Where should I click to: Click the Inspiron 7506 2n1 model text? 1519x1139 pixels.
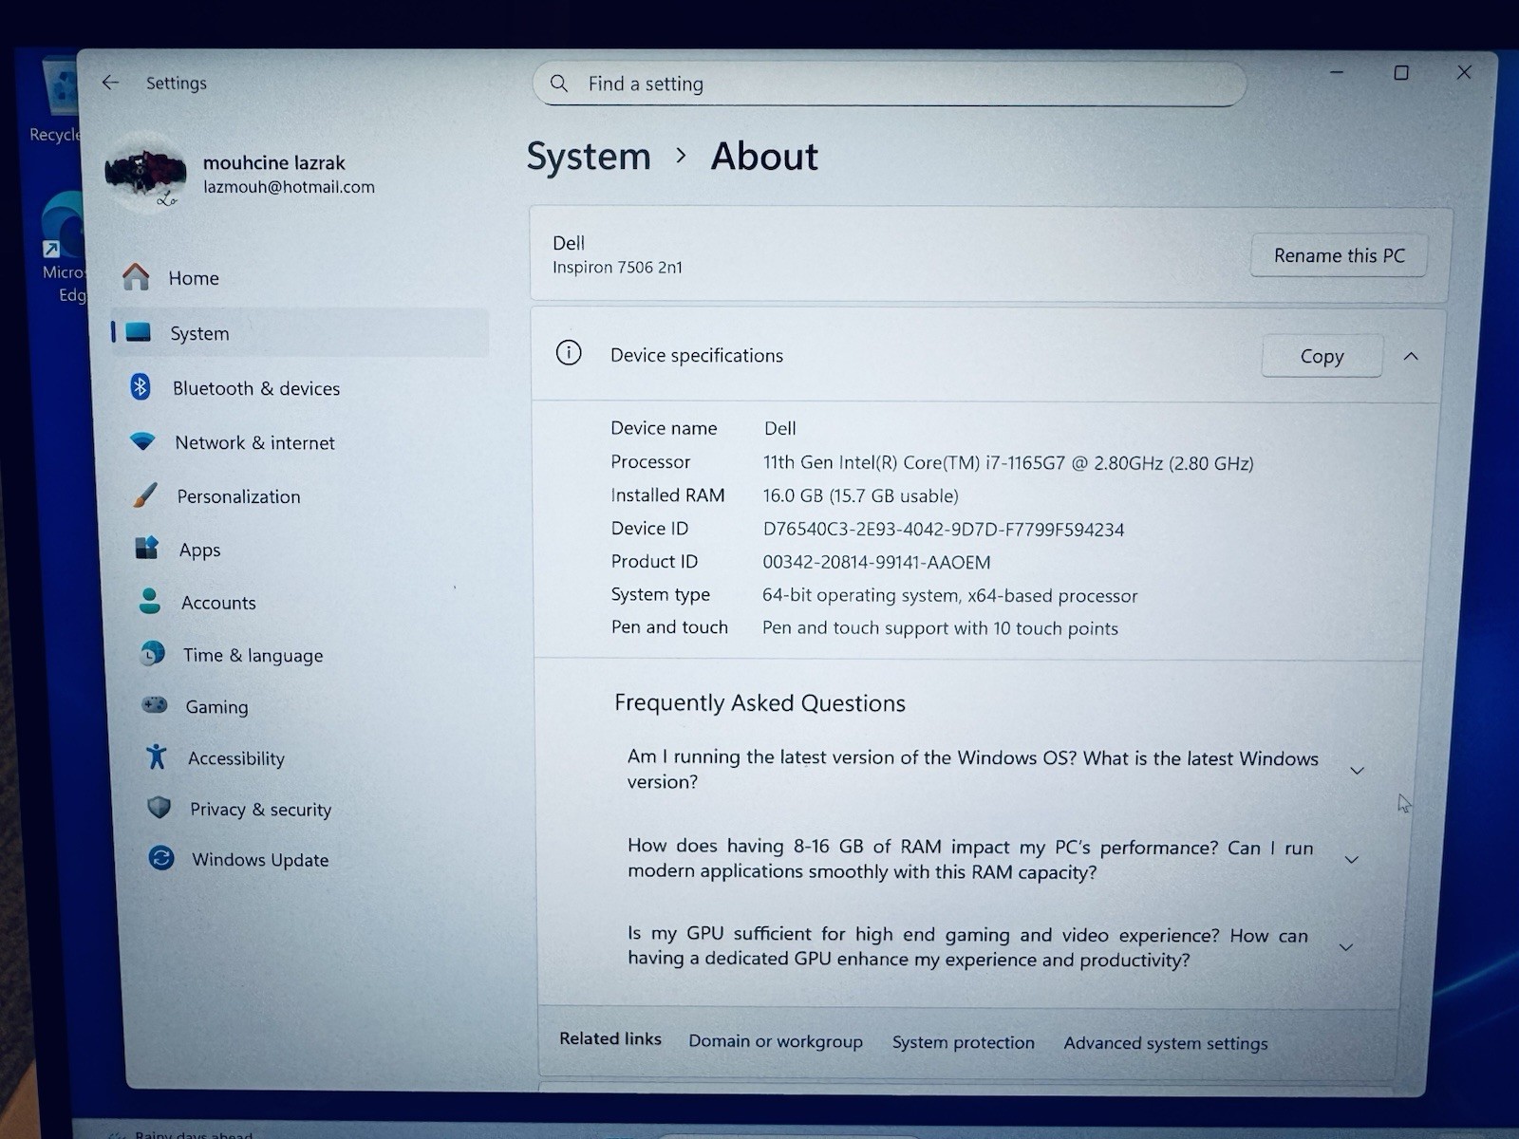(x=617, y=268)
